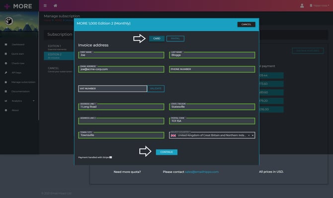This screenshot has height=198, width=333.
Task: Open Quick start icon in sidebar
Action: [x=6, y=54]
